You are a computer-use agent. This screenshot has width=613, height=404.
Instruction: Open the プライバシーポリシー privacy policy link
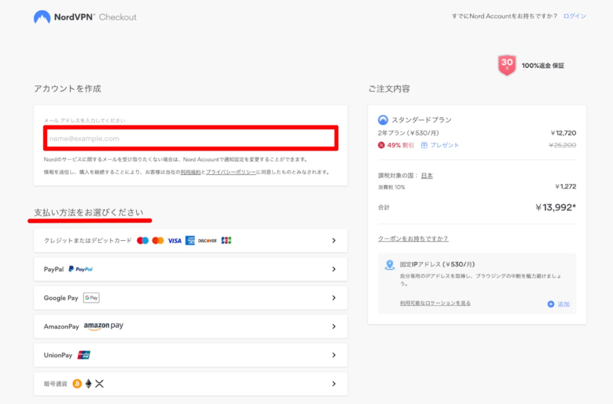click(x=231, y=172)
